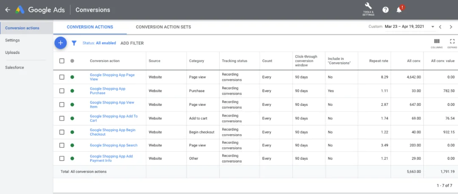Open Google Shopping App Search link

[x=114, y=145]
